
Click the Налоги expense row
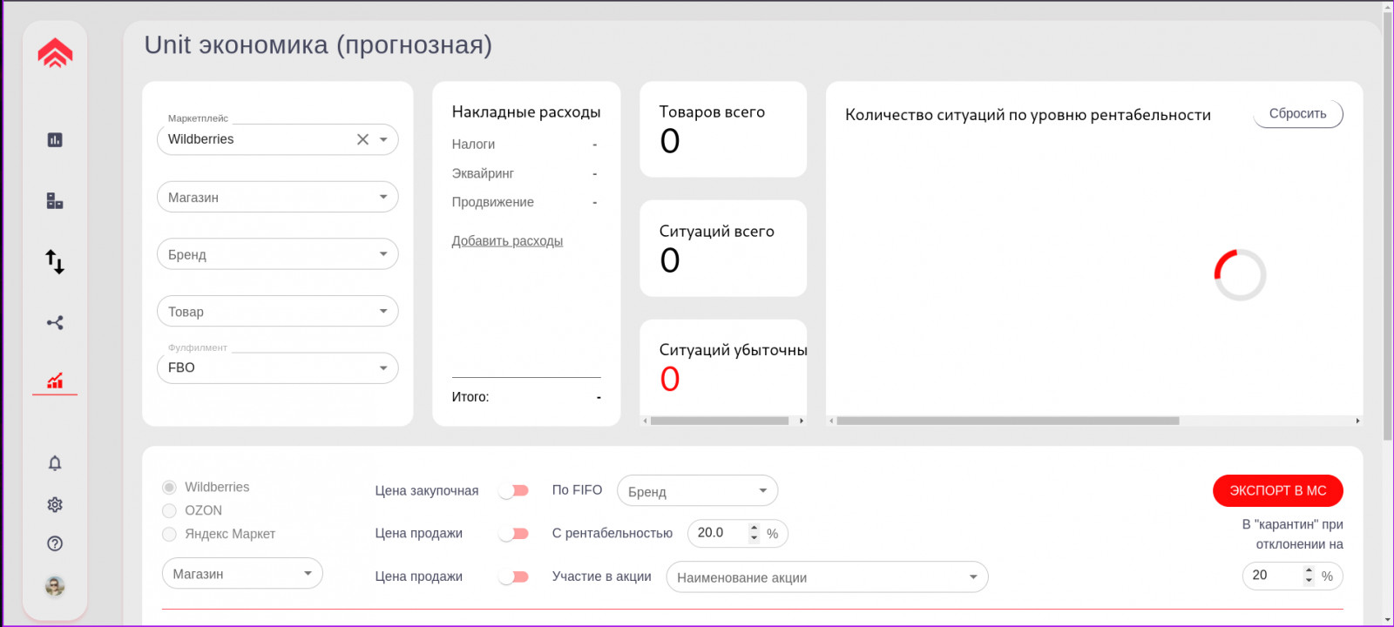[526, 145]
